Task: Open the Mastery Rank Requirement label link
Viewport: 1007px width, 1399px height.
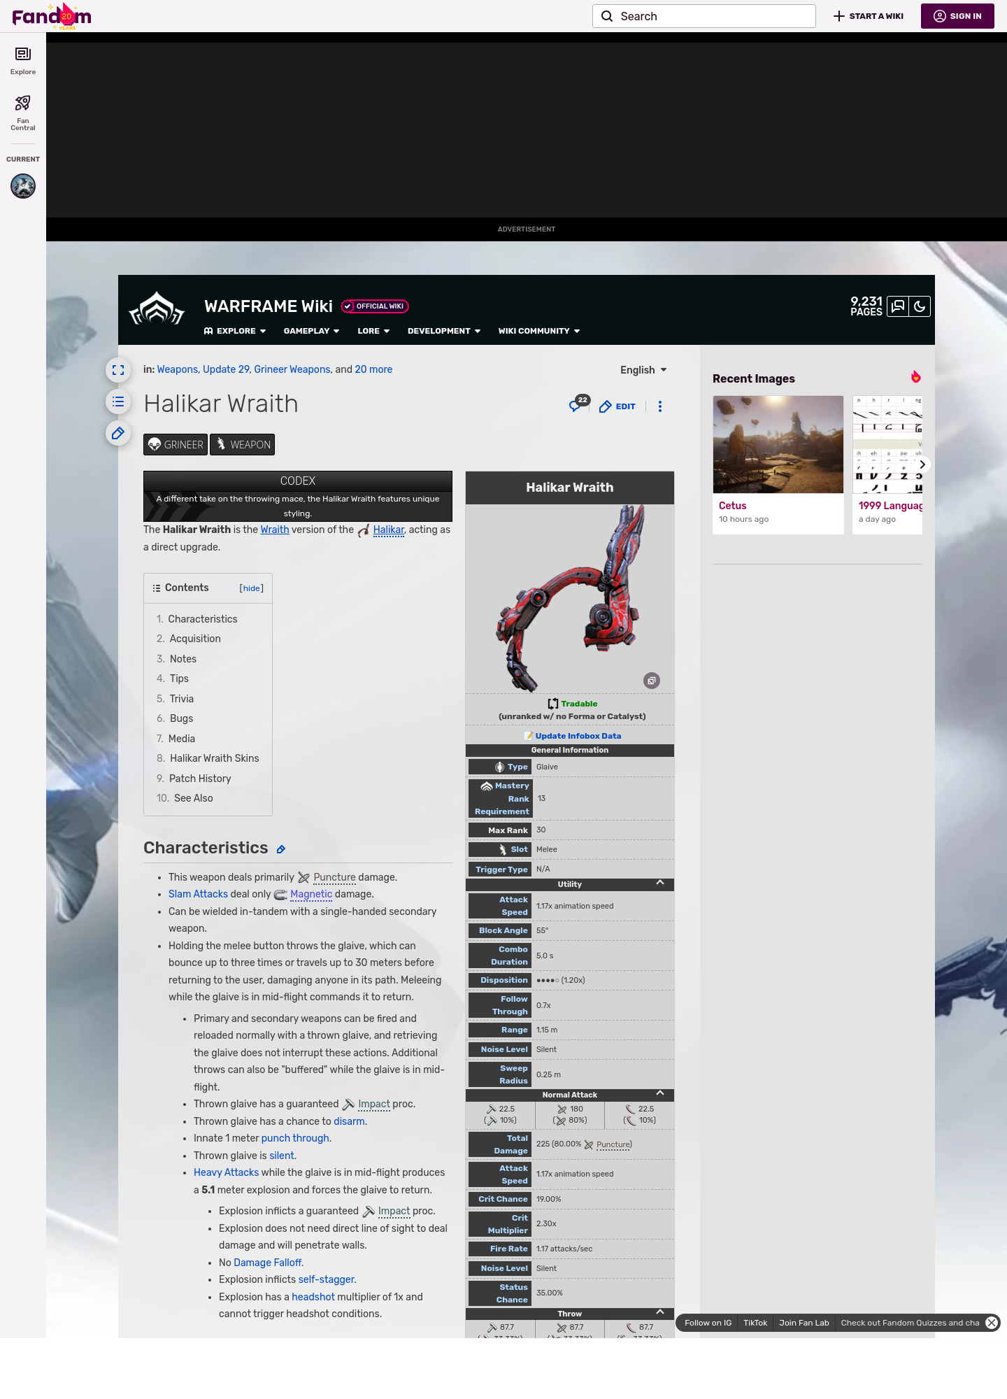Action: click(x=502, y=798)
